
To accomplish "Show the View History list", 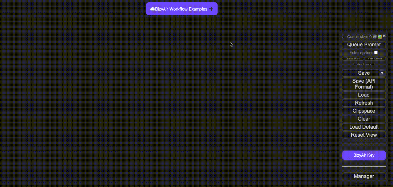I will click(364, 64).
